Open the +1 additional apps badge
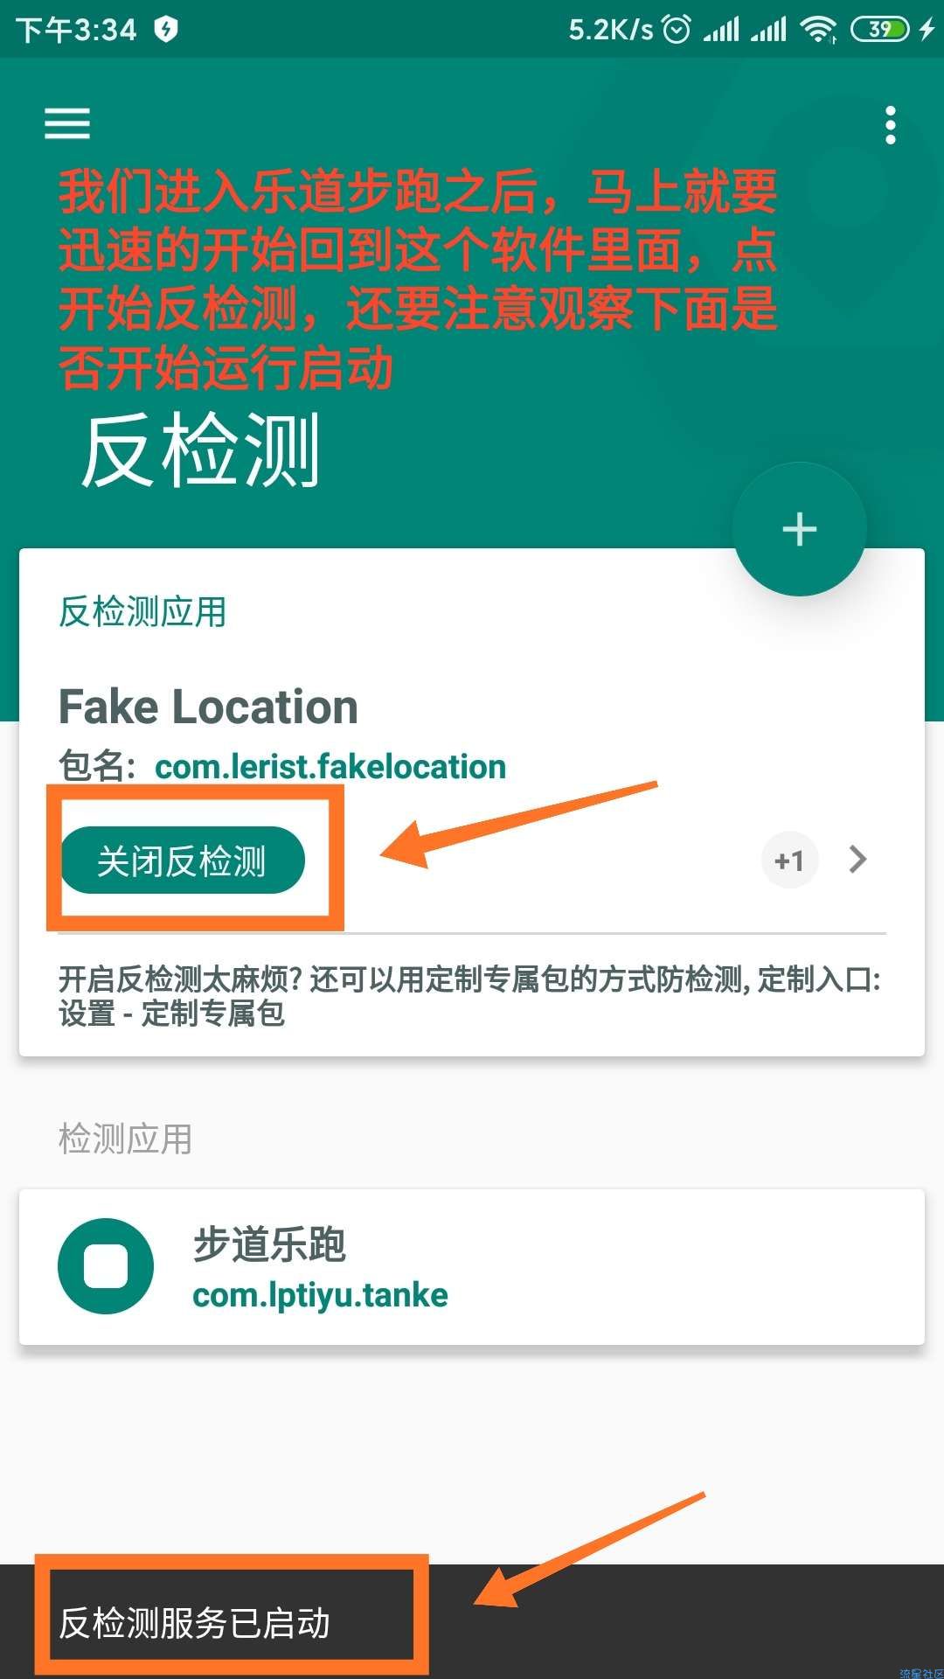The width and height of the screenshot is (944, 1679). [x=789, y=860]
